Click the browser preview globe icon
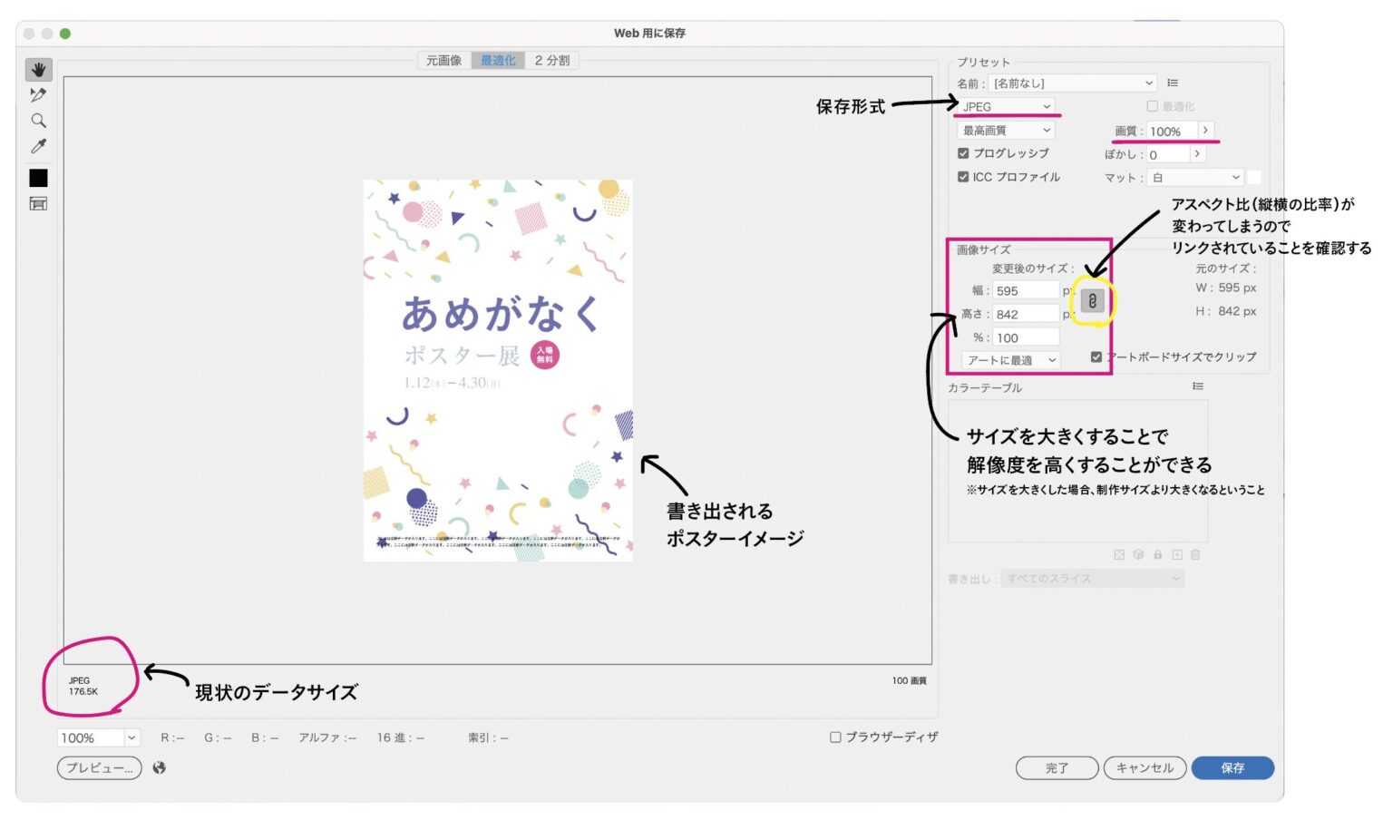This screenshot has height=820, width=1393. pos(160,767)
